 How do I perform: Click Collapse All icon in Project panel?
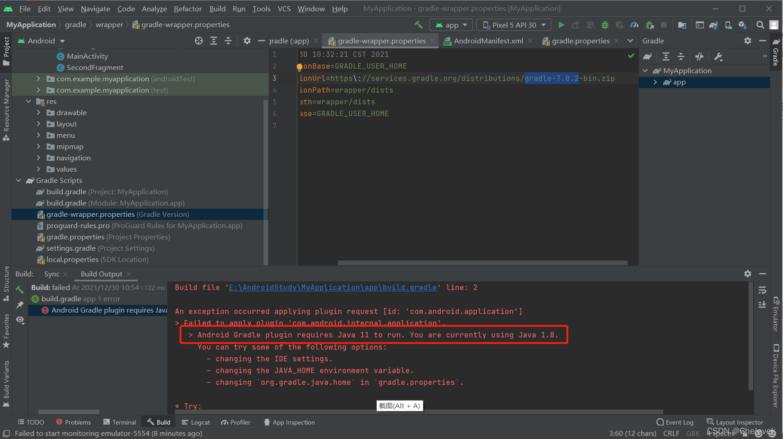(x=228, y=41)
